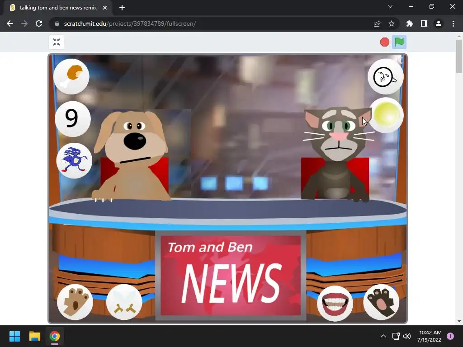Close the talking tom and ben tab
Viewport: 463px width, 347px height.
[105, 8]
